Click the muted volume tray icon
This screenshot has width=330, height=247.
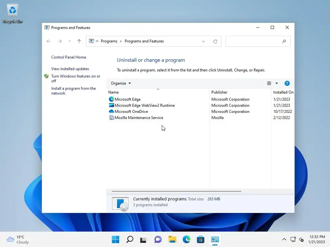coord(301,239)
